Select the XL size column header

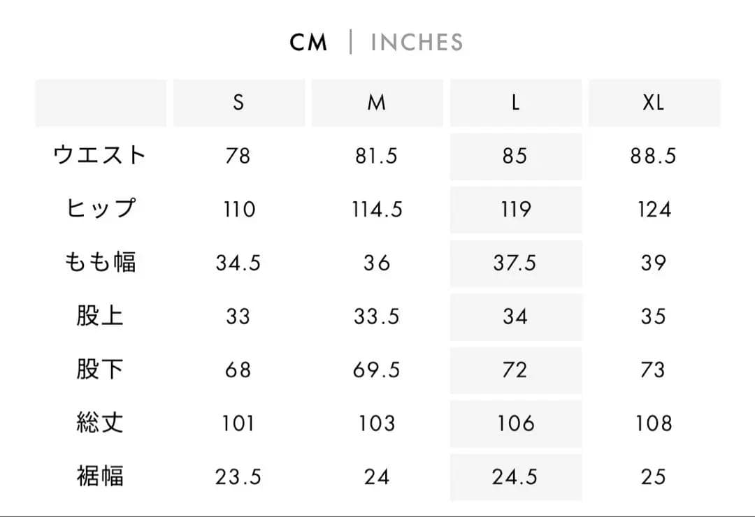[x=654, y=103]
